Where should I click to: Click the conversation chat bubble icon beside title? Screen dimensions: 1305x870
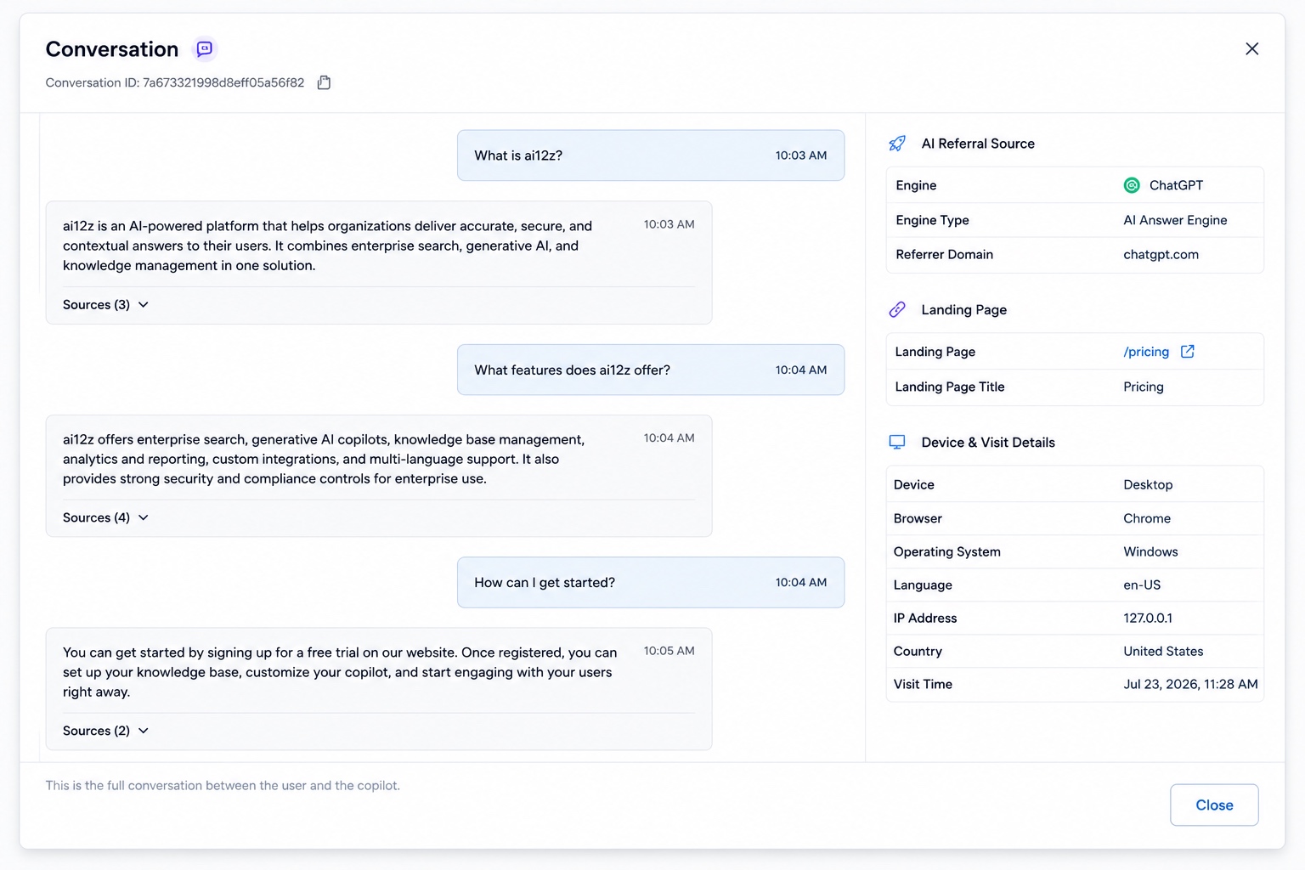(x=204, y=49)
